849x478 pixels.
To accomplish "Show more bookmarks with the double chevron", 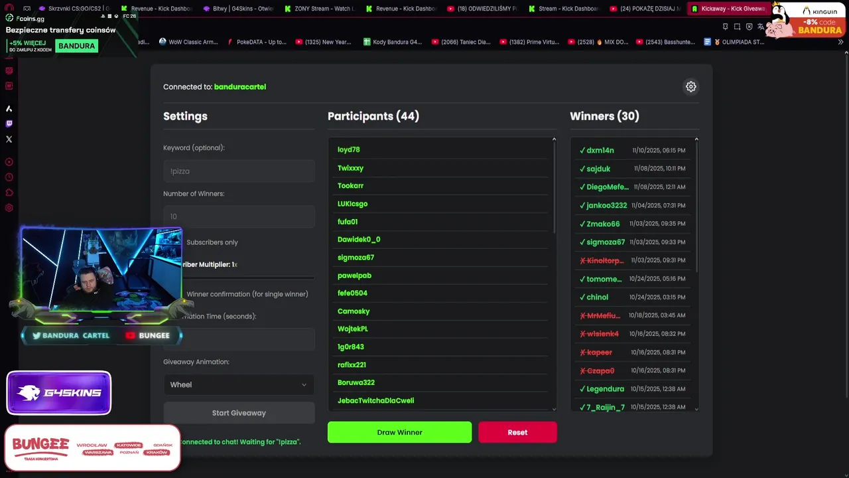I will click(840, 42).
